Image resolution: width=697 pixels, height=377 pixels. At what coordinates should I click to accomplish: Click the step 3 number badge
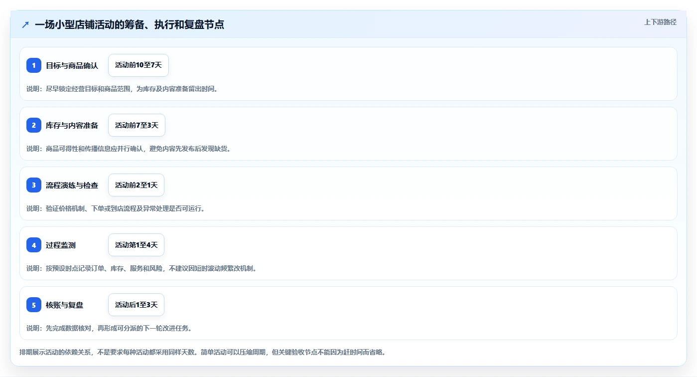34,185
